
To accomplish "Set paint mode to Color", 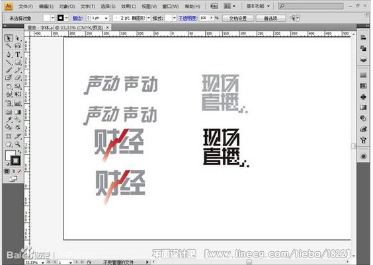I will pyautogui.click(x=7, y=171).
